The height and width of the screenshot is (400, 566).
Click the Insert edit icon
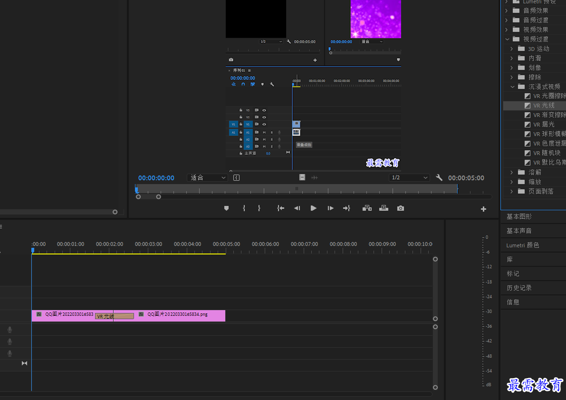pyautogui.click(x=367, y=208)
